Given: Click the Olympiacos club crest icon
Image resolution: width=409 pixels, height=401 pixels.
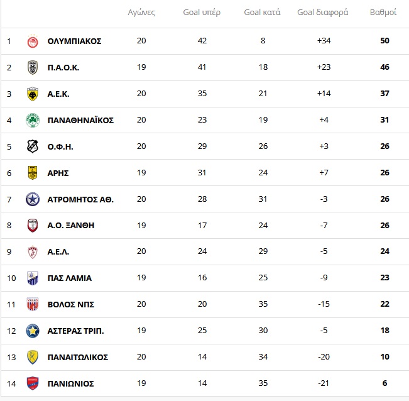Looking at the screenshot, I should pyautogui.click(x=33, y=41).
